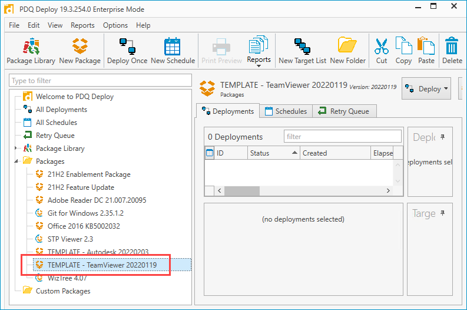Image resolution: width=467 pixels, height=310 pixels.
Task: Open the Reports toolbar dropdown
Action: coord(259,51)
